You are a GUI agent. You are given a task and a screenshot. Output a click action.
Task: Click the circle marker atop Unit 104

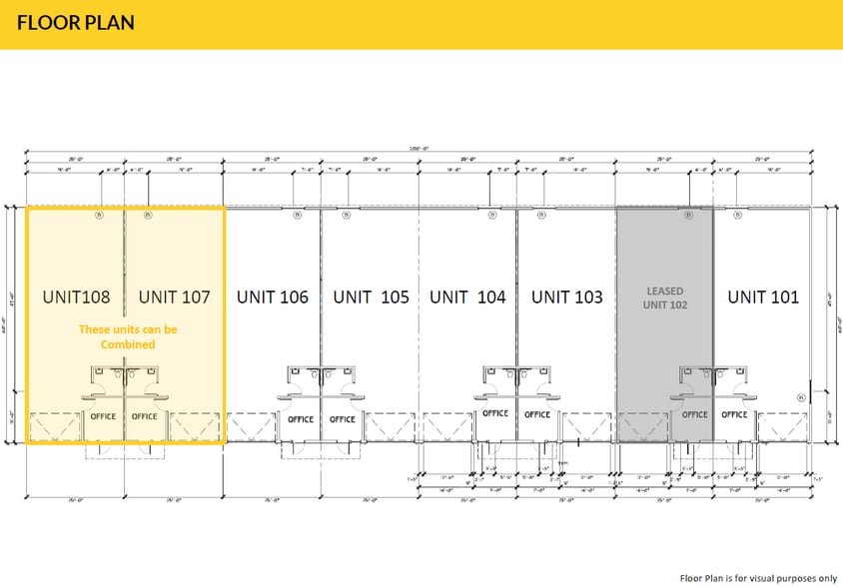click(x=491, y=214)
